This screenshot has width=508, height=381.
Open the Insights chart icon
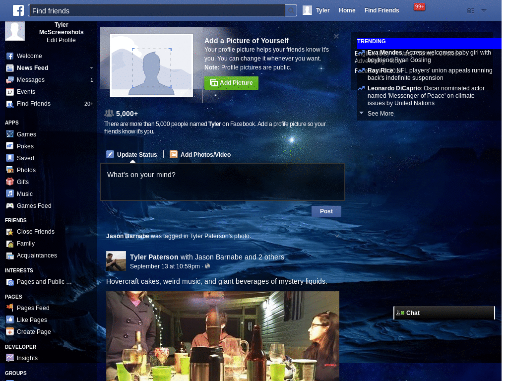10,358
